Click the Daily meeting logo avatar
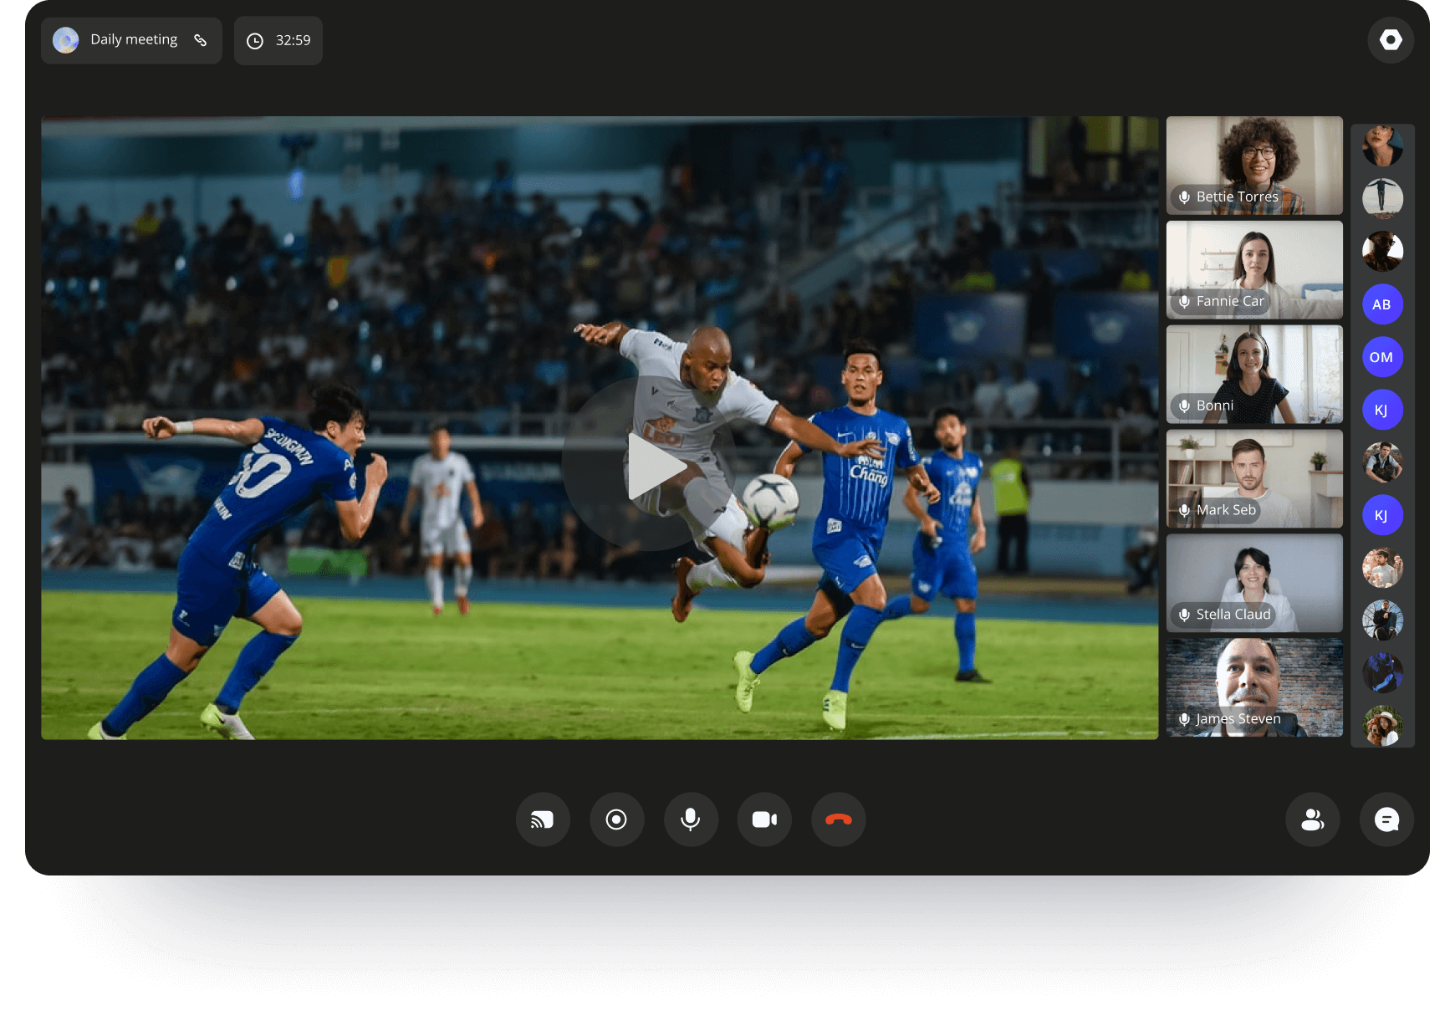This screenshot has height=1026, width=1455. 66,40
